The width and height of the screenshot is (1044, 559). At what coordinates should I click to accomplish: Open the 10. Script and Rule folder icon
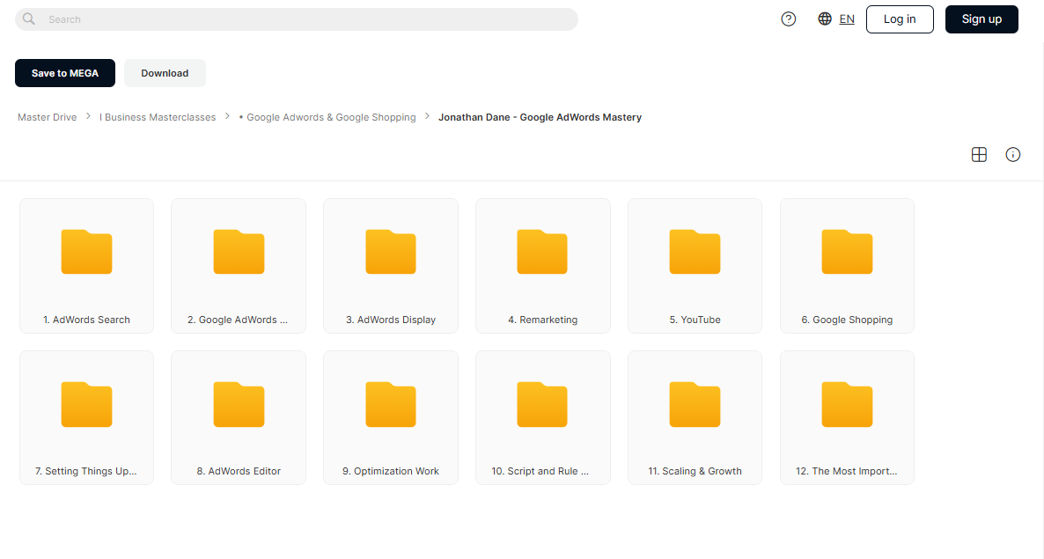(542, 404)
